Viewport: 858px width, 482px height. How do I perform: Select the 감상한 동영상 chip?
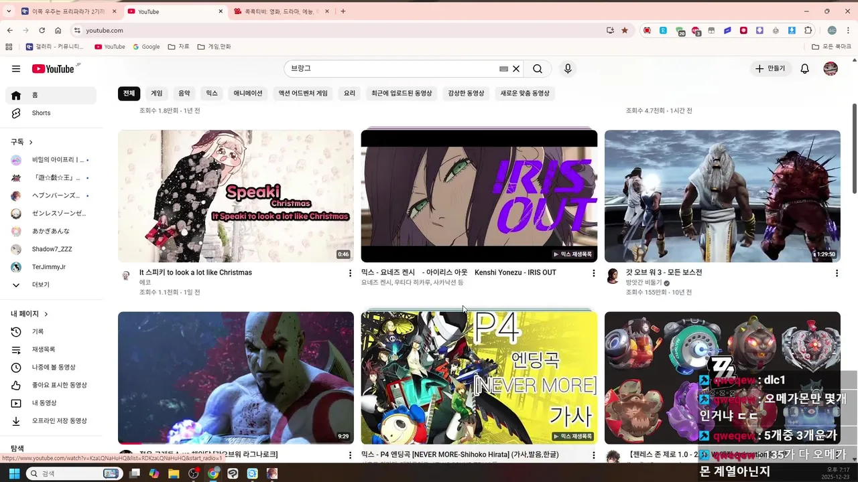point(466,93)
